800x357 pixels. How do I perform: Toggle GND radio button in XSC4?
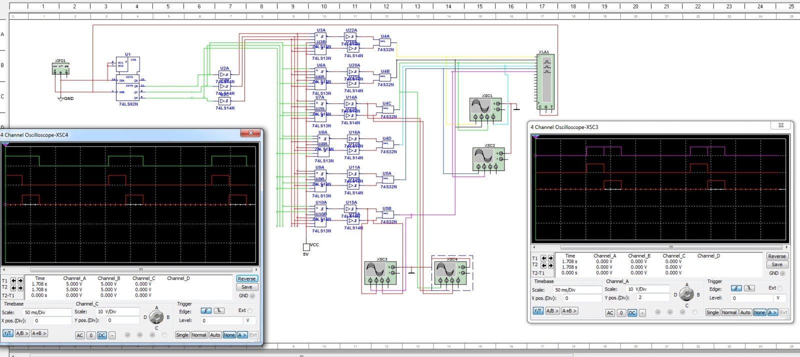point(252,295)
